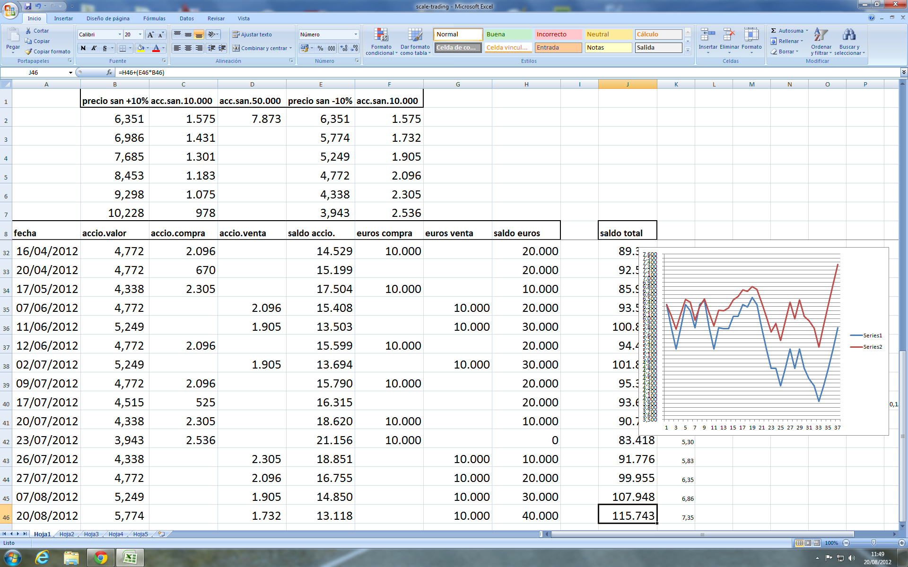Click the Cortar scissors icon
This screenshot has width=908, height=567.
pyautogui.click(x=28, y=31)
